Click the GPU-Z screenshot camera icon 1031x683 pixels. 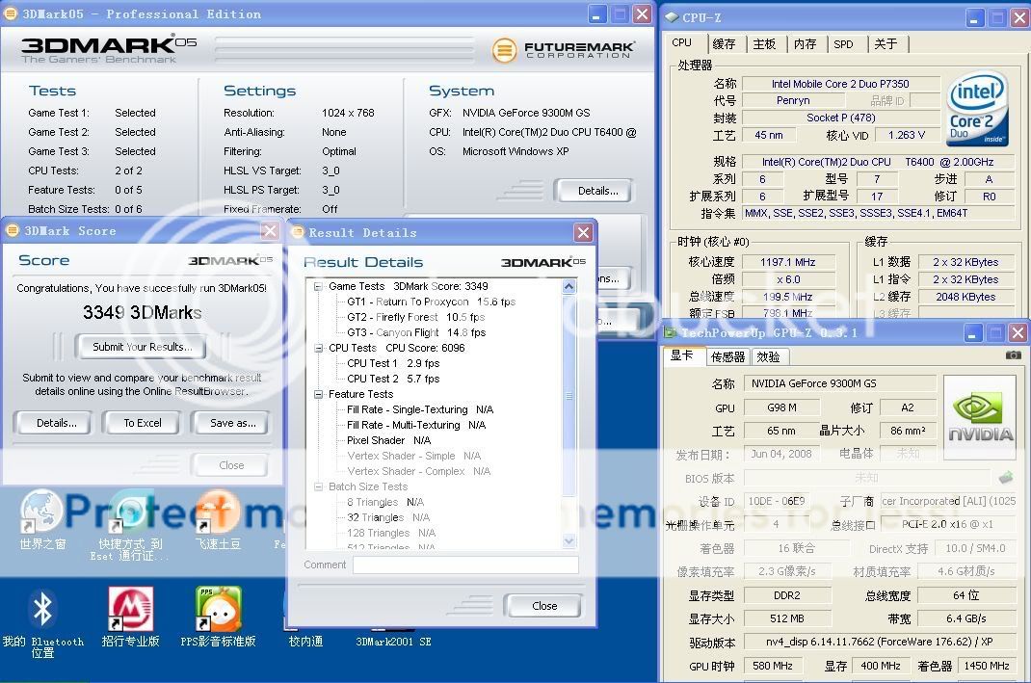pos(1014,355)
